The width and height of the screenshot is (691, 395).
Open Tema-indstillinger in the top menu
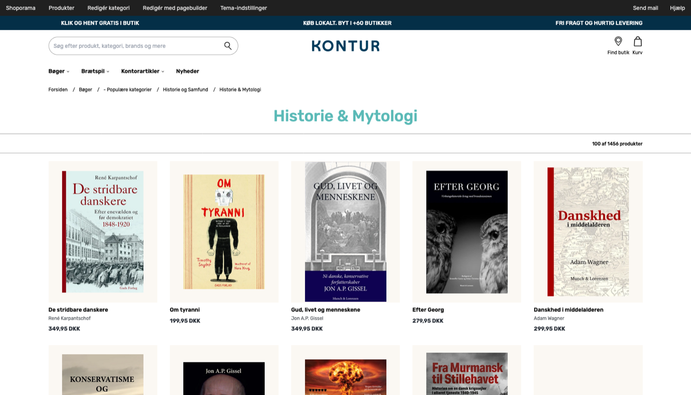(243, 8)
